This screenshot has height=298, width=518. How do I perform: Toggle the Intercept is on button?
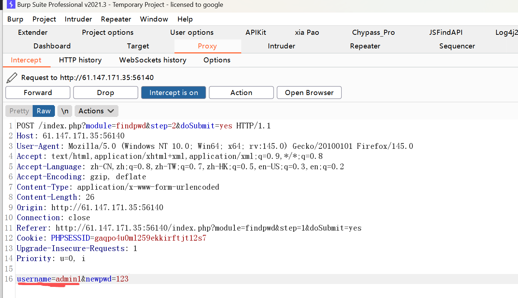[173, 93]
